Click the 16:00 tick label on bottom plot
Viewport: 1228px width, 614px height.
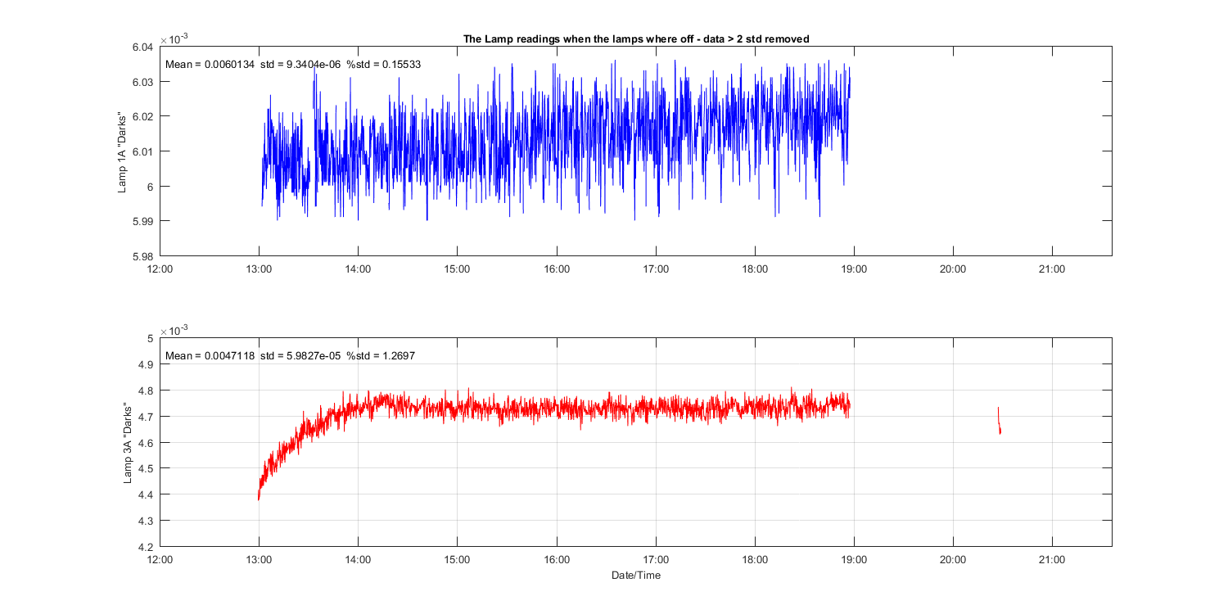(x=556, y=560)
